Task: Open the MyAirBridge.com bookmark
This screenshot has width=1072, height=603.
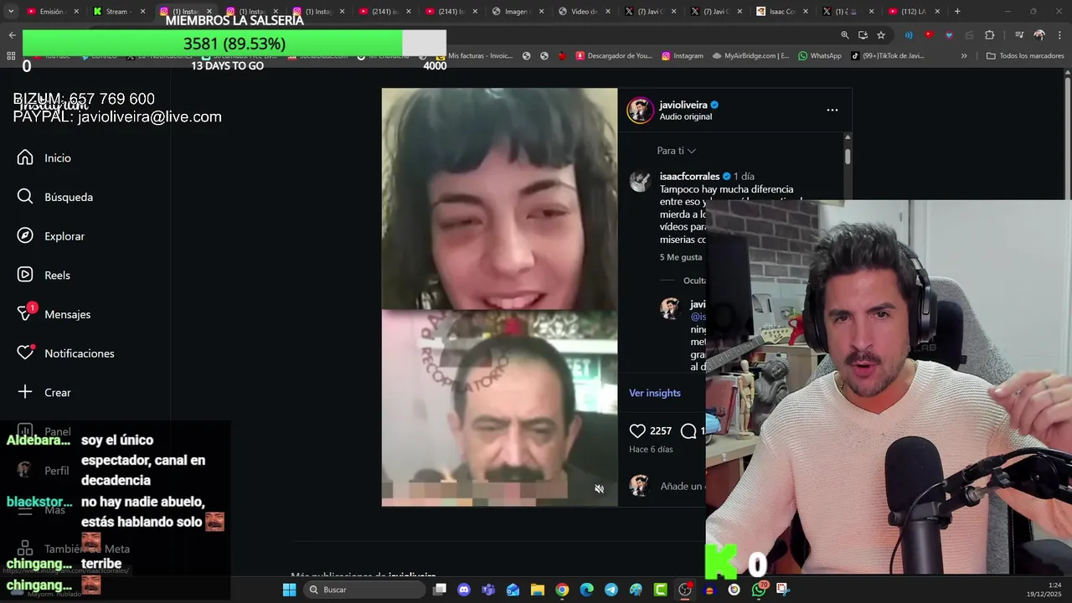Action: (x=750, y=56)
